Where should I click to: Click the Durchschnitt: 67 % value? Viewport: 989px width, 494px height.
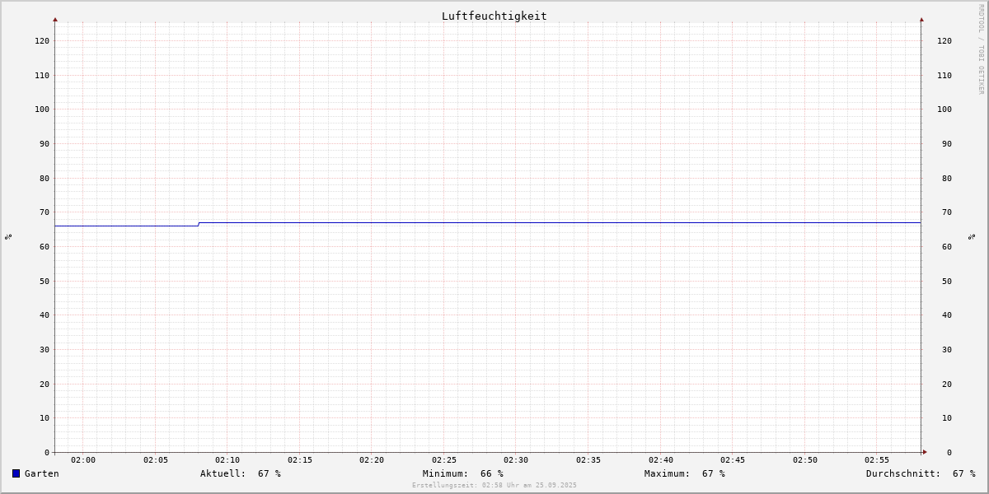click(921, 473)
